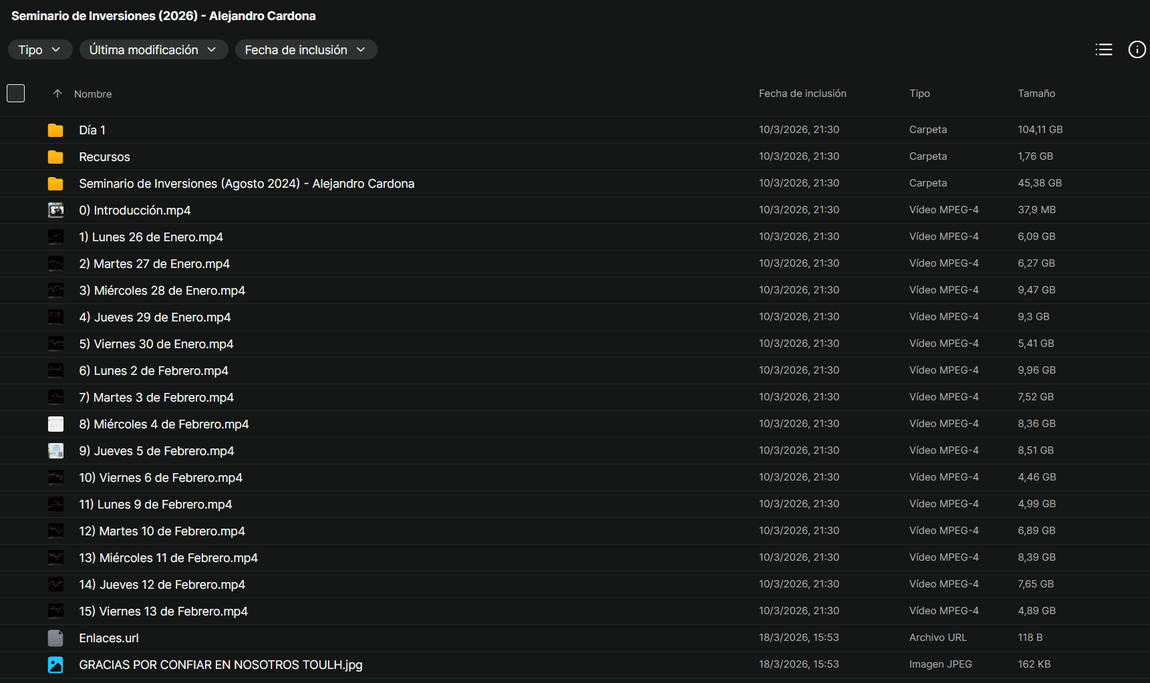This screenshot has width=1150, height=683.
Task: Sort by the Fecha de inclusión column header
Action: pos(802,94)
